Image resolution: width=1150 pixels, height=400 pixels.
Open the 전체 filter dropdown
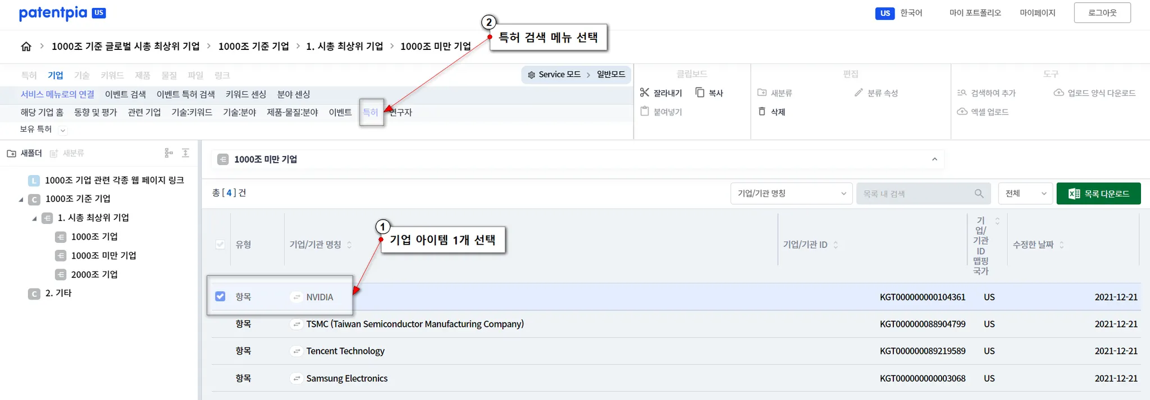tap(1025, 194)
